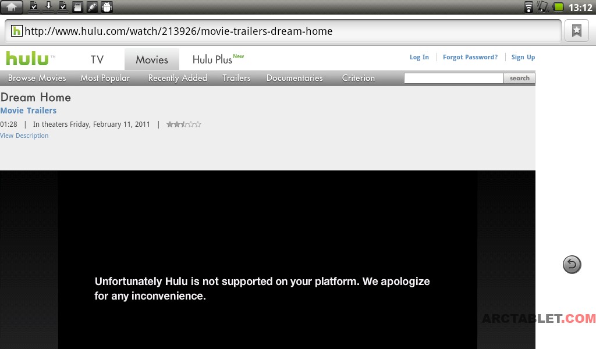Screen dimensions: 596x349
Task: Open the Android USB debugging notification
Action: (107, 7)
